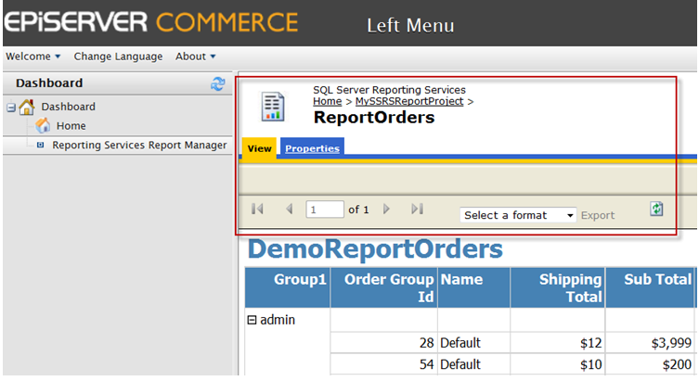Refresh the report with green icon
This screenshot has width=699, height=381.
[656, 210]
